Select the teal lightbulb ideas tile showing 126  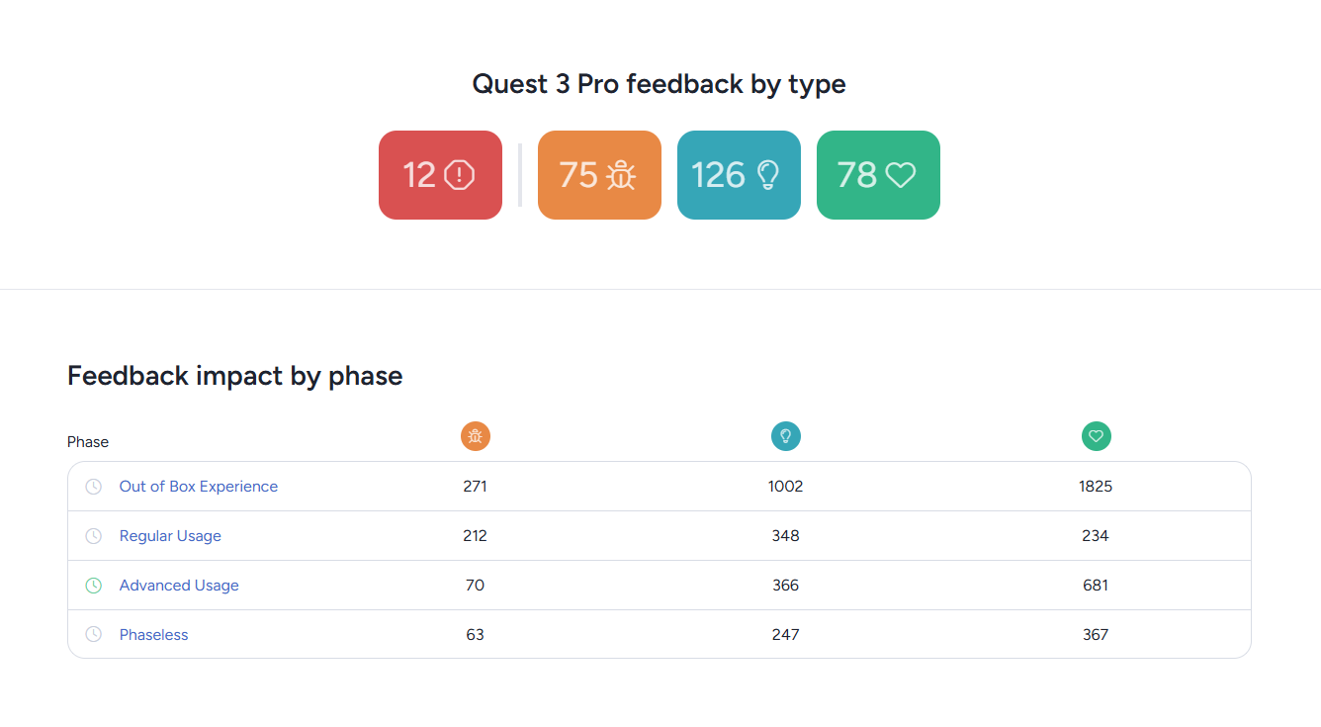pyautogui.click(x=739, y=175)
